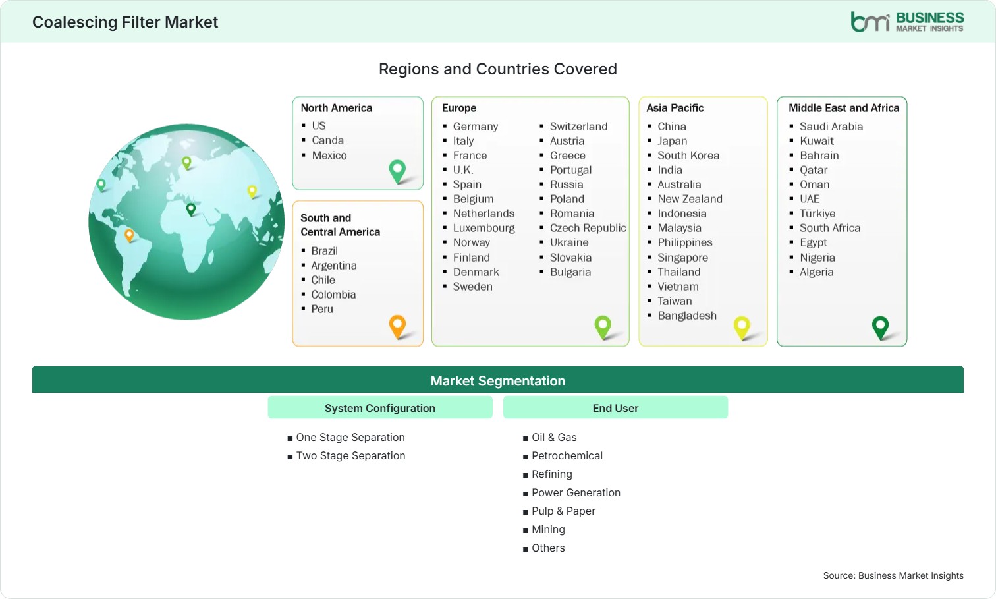This screenshot has height=599, width=996.
Task: Click Taiwan in Asia Pacific list
Action: 675,301
